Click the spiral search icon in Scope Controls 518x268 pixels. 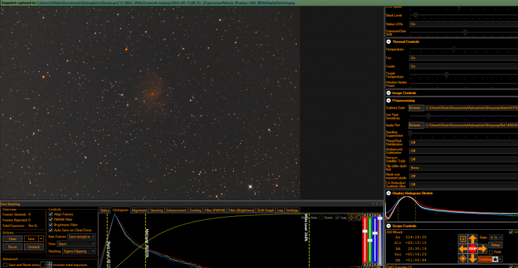(462, 239)
